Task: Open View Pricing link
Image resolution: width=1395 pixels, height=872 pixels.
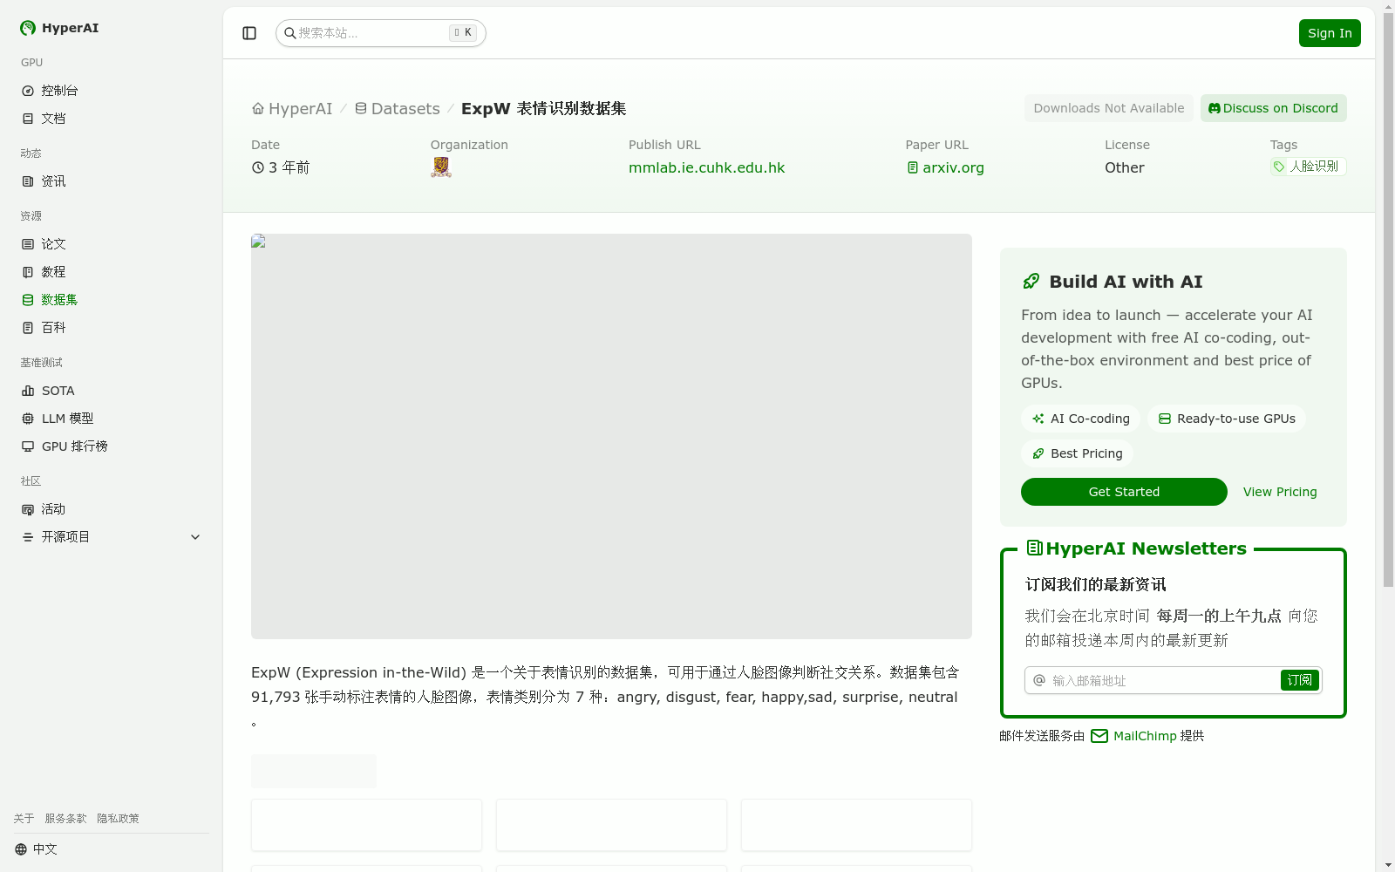Action: 1280,492
